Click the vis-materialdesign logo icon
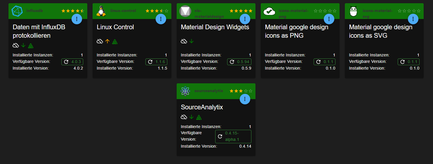433x164 pixels. pos(185,11)
